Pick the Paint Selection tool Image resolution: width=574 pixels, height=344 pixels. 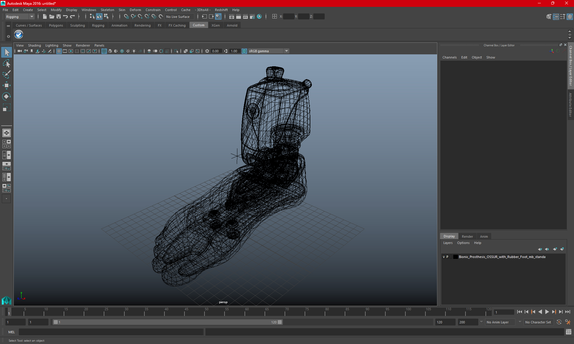tap(6, 74)
